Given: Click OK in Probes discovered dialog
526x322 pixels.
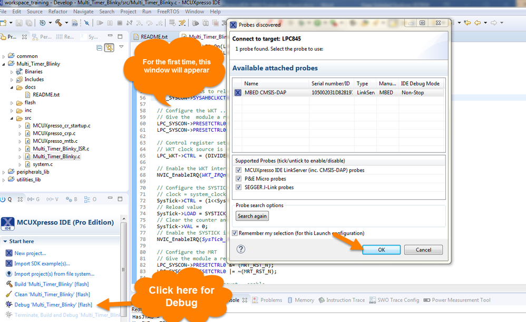Looking at the screenshot, I should [382, 250].
